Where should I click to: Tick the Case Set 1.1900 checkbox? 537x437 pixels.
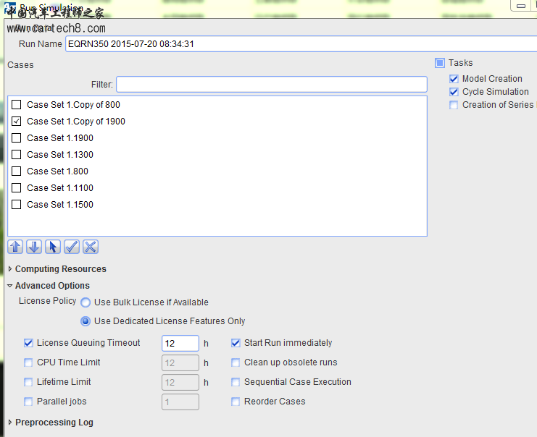point(17,137)
